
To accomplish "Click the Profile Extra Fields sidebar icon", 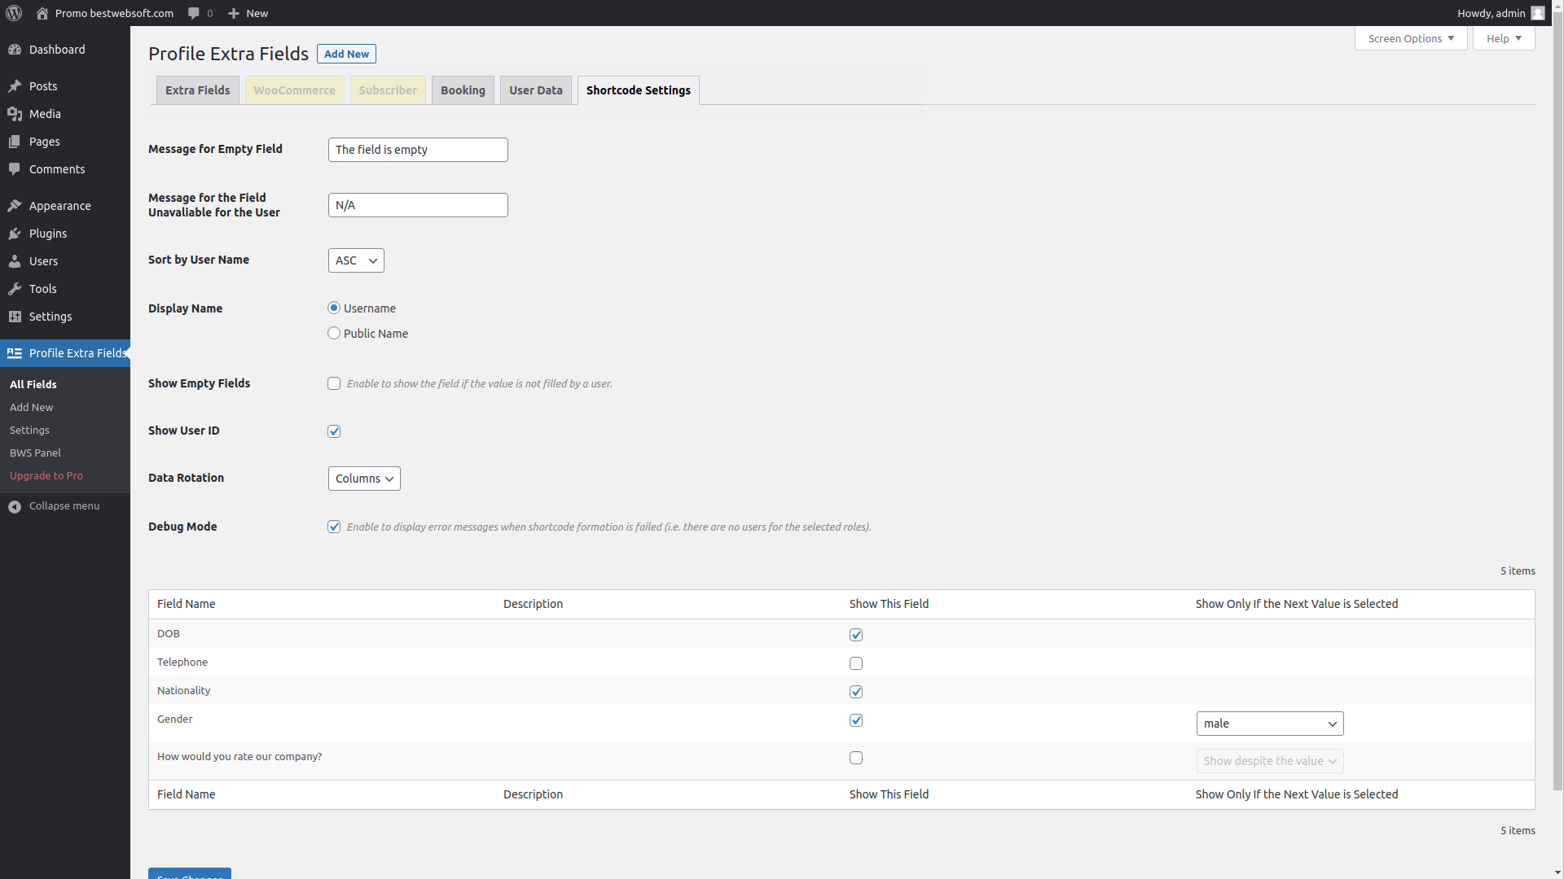I will point(14,353).
